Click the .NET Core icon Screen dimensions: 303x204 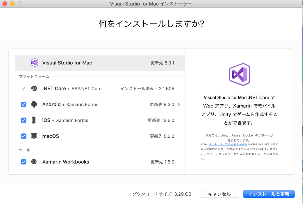coord(34,89)
